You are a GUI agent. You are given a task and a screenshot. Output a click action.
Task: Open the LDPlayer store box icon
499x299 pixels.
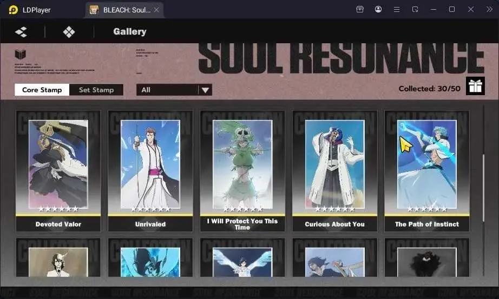(x=360, y=9)
